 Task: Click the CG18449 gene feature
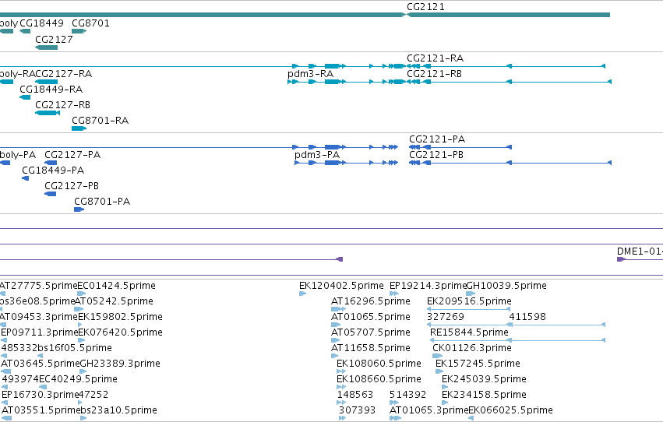click(25, 31)
